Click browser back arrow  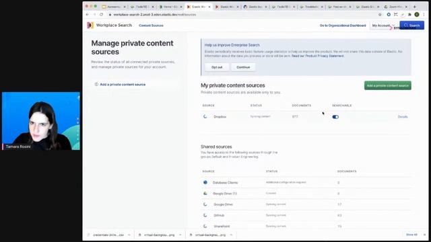click(88, 15)
